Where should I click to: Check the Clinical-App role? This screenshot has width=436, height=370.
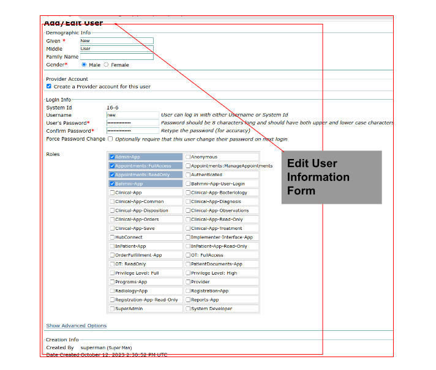[112, 193]
